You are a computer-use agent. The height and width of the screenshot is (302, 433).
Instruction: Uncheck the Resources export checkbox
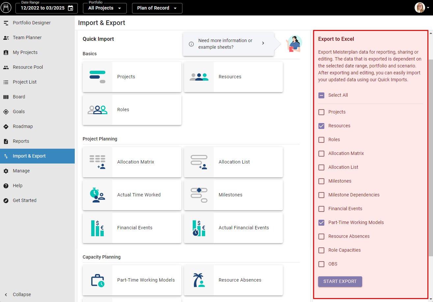(321, 126)
